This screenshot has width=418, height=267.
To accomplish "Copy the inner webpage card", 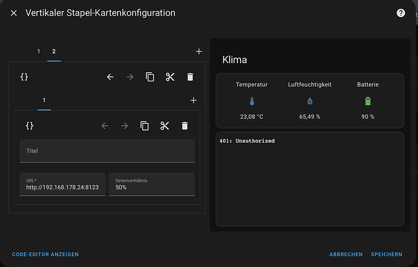I will point(145,126).
